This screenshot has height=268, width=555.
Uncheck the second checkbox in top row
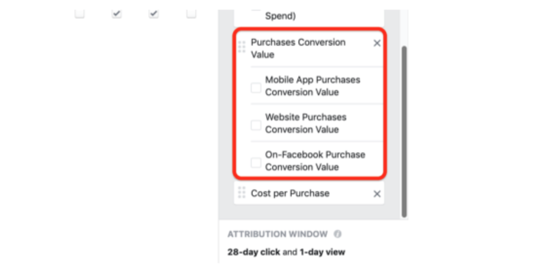click(116, 14)
